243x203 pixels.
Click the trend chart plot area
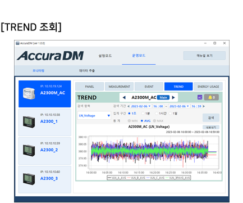pos(154,152)
